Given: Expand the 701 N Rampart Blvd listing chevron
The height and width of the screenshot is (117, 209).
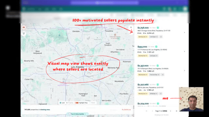Looking at the screenshot, I should pos(185,71).
